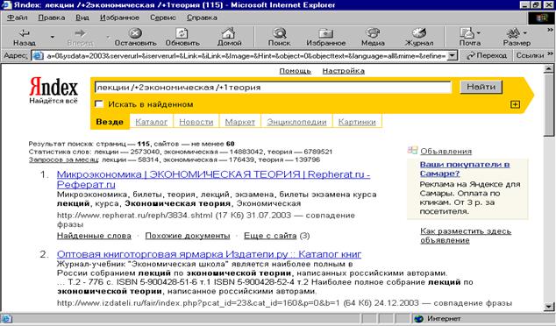Click the Найти search button
The height and width of the screenshot is (326, 556).
(x=481, y=87)
